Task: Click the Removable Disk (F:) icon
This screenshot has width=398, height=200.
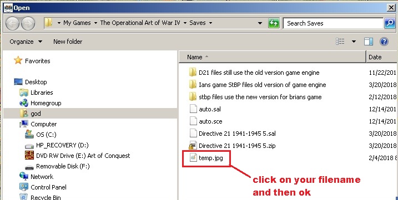Action: (29, 167)
